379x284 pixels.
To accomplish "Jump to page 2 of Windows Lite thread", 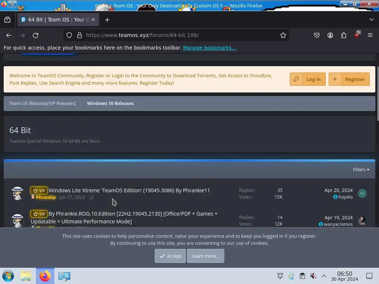I will point(91,197).
